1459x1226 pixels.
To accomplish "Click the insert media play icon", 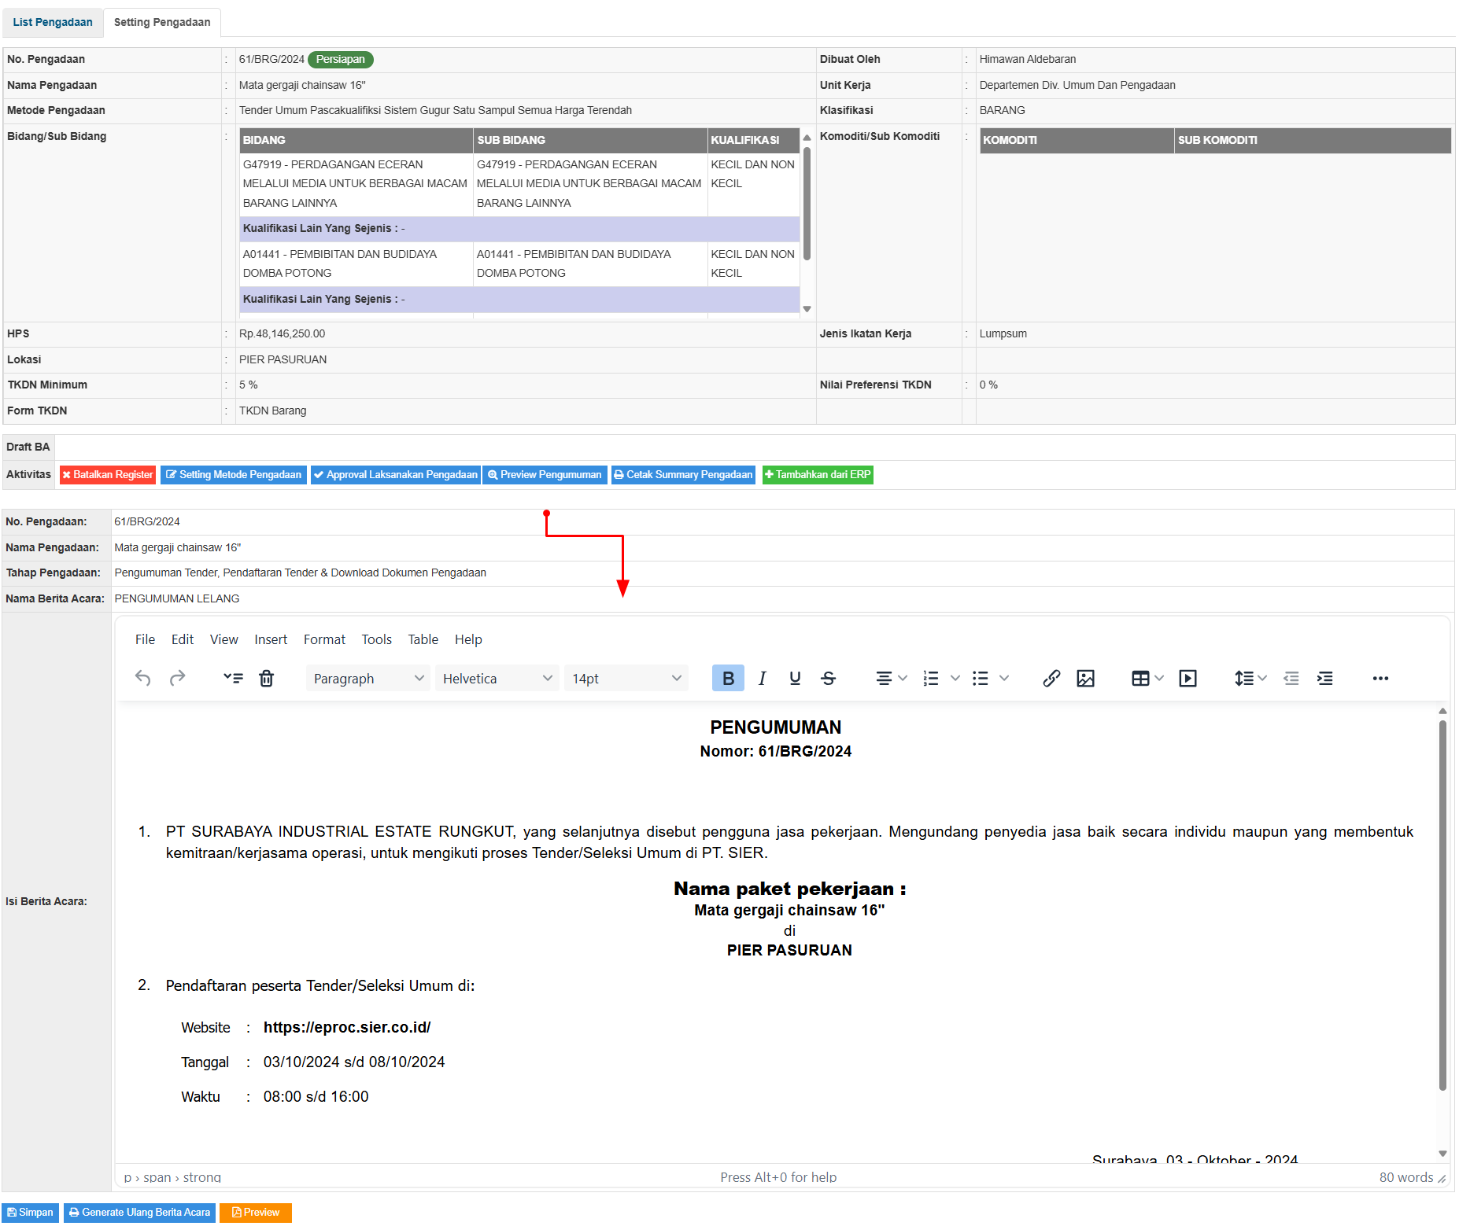I will [x=1188, y=679].
